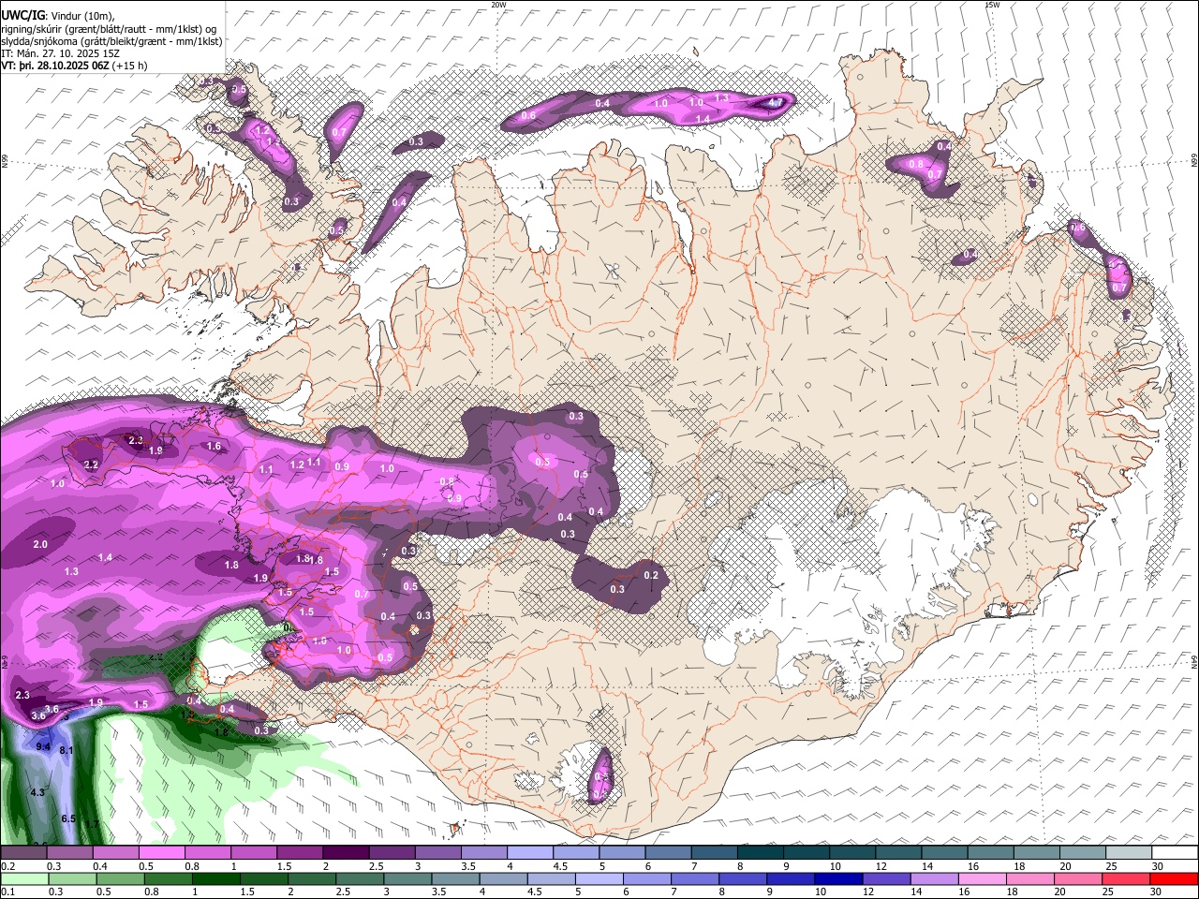1199x899 pixels.
Task: Select the 9.4 rainfall value in southwest
Action: tap(43, 746)
